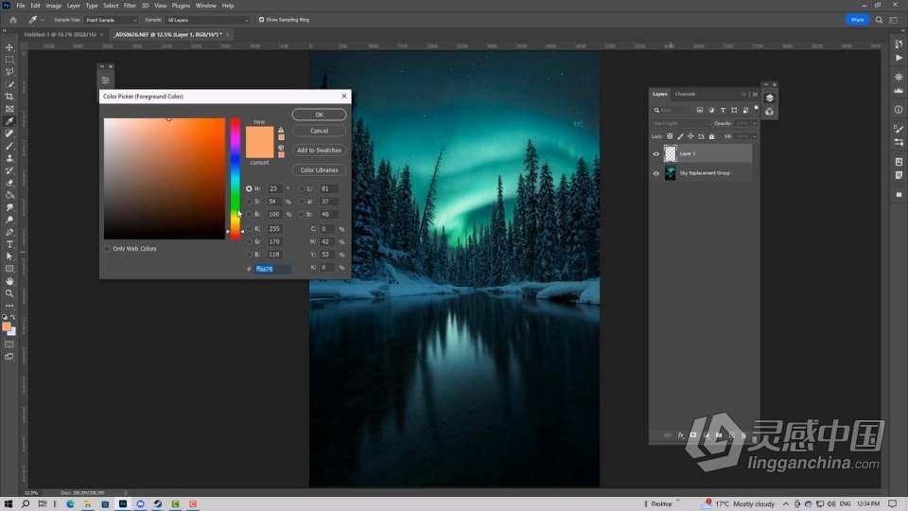Open the Sample Size dropdown

[x=112, y=19]
